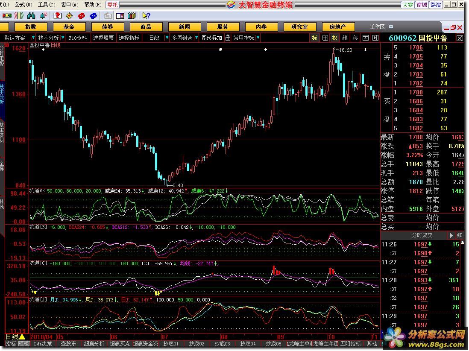The width and height of the screenshot is (469, 351).
Task: Click the blue circular info icon
Action: [93, 15]
